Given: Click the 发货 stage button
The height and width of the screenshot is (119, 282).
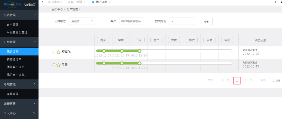Looking at the screenshot, I should [174, 40].
